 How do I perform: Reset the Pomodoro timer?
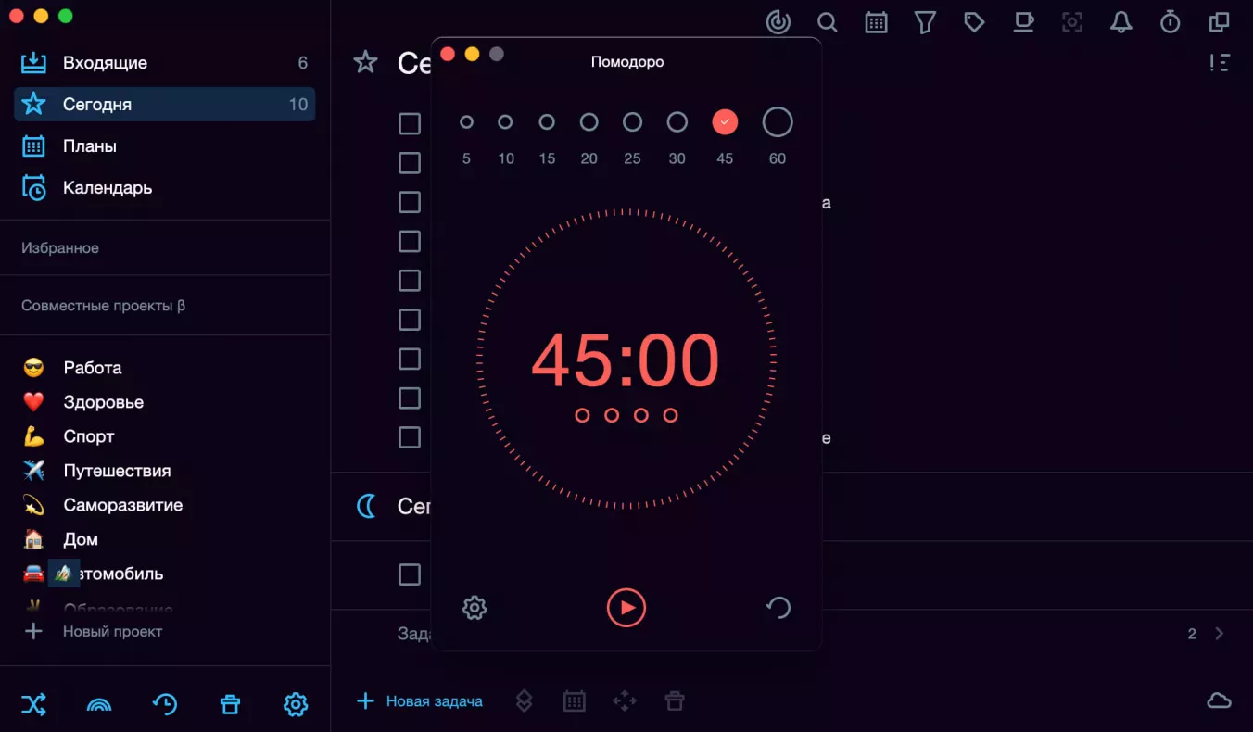[x=778, y=608]
